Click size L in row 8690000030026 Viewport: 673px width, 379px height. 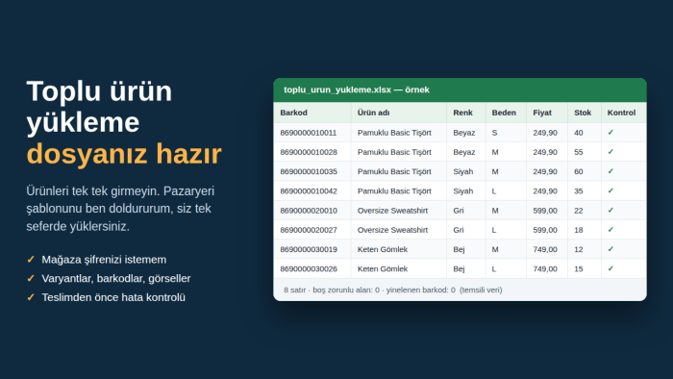click(x=494, y=268)
